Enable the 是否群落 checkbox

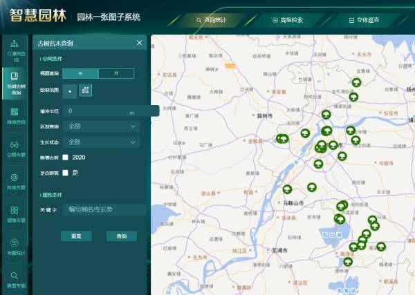point(66,173)
